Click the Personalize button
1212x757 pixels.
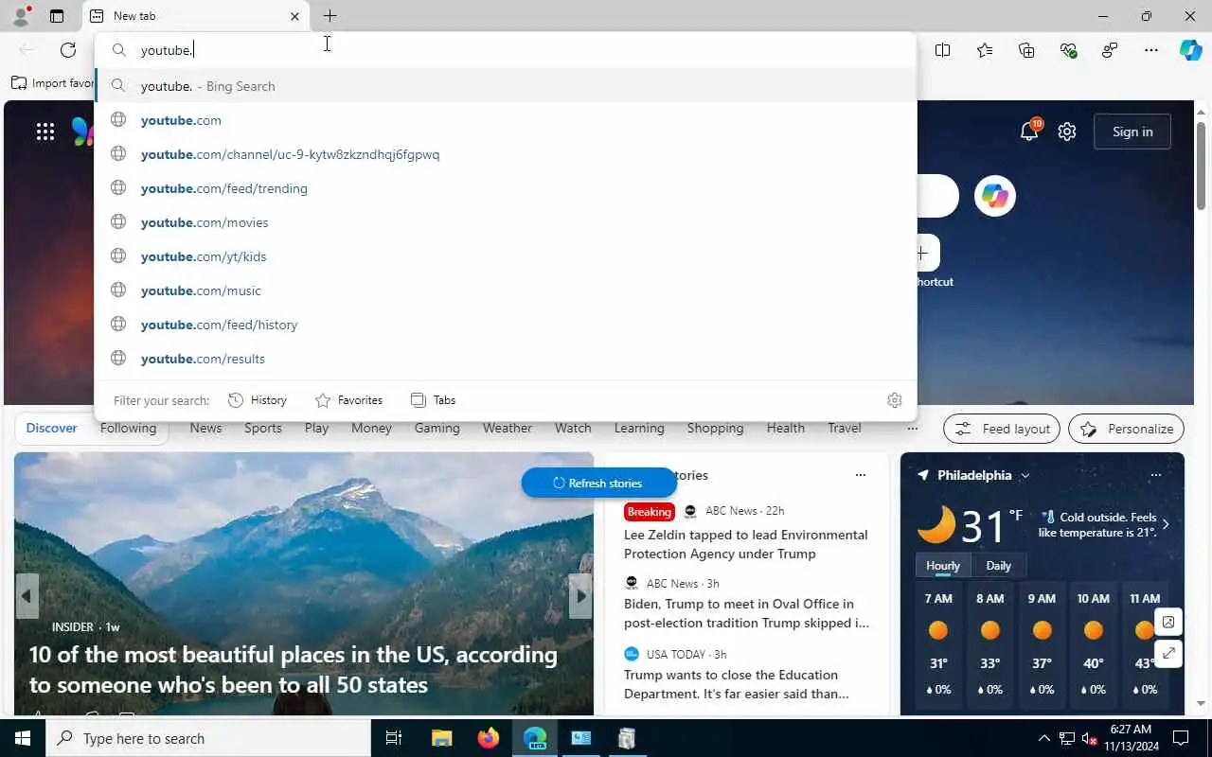coord(1127,429)
